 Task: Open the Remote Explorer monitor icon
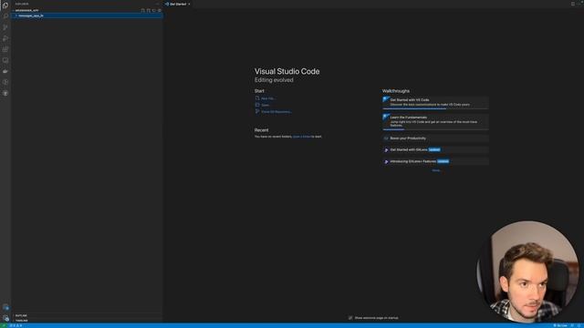point(5,60)
